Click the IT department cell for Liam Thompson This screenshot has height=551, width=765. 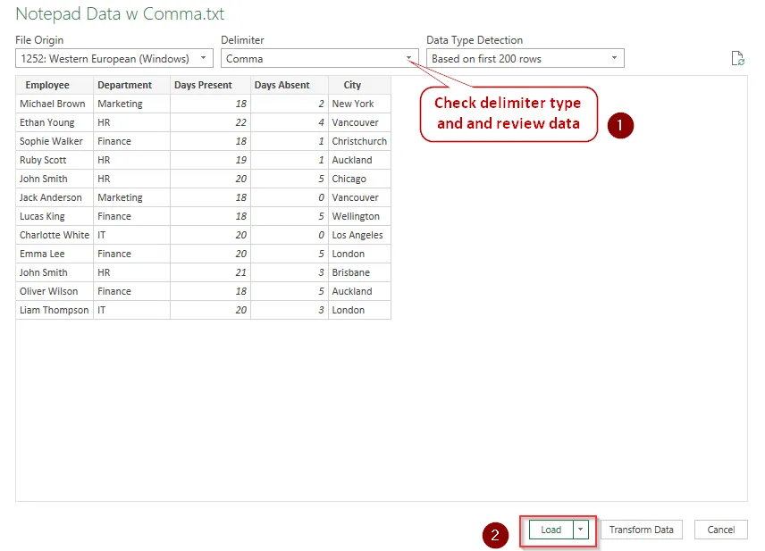point(131,310)
